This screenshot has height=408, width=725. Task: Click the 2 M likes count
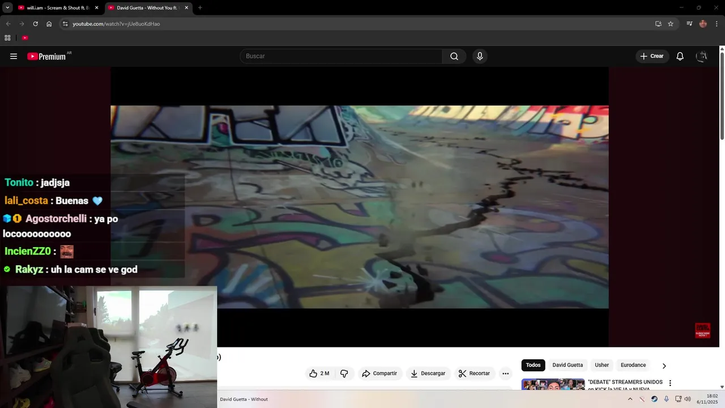325,373
